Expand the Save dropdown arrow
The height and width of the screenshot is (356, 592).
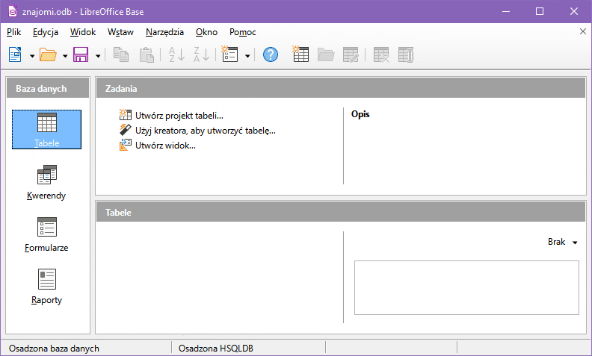coord(98,55)
